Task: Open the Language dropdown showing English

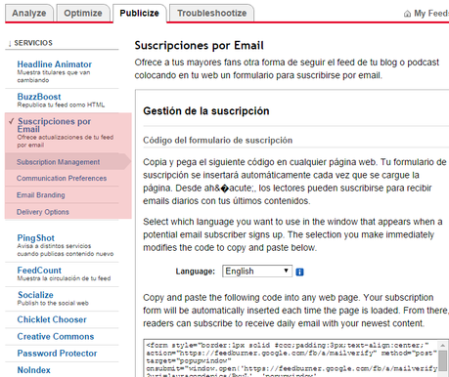Action: coord(257,272)
